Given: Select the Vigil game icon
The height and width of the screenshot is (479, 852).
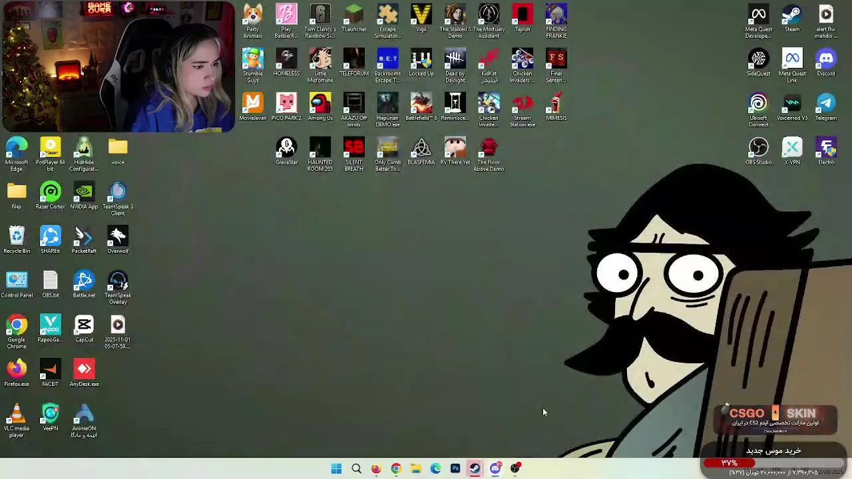Looking at the screenshot, I should coord(421,19).
